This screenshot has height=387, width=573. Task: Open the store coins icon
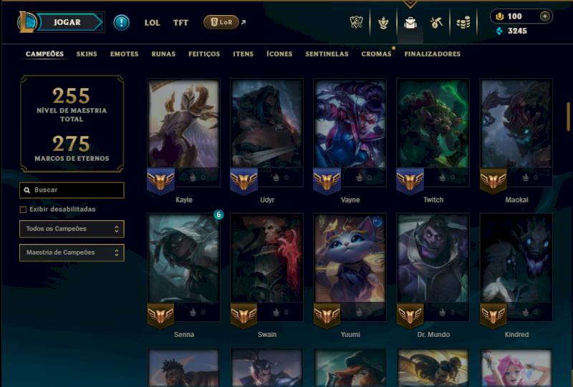pos(463,23)
